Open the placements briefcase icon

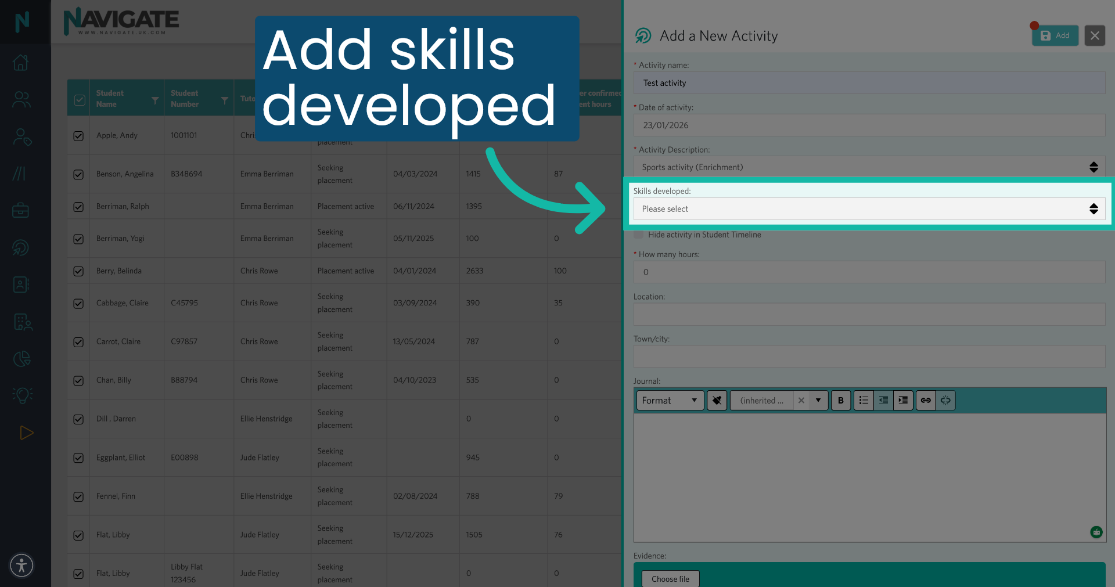point(21,210)
